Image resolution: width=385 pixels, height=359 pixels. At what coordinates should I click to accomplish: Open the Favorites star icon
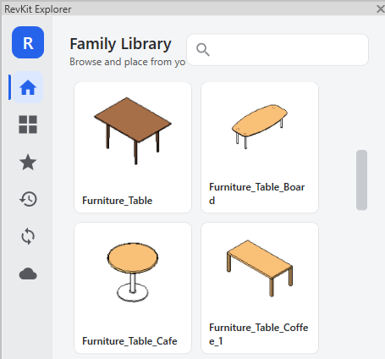[28, 162]
